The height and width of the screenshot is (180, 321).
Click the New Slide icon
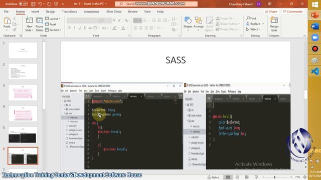[29, 20]
